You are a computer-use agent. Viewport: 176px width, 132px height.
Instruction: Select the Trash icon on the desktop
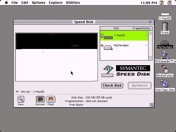point(165,26)
